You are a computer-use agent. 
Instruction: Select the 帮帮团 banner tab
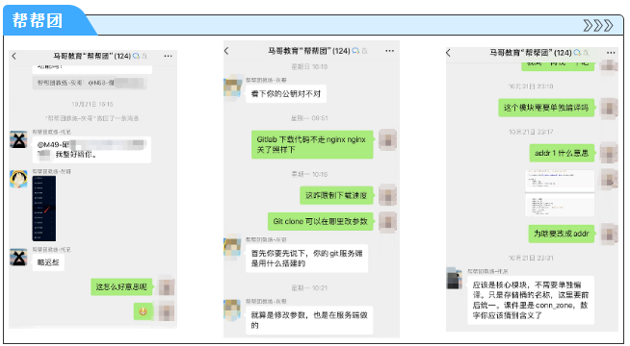[39, 21]
